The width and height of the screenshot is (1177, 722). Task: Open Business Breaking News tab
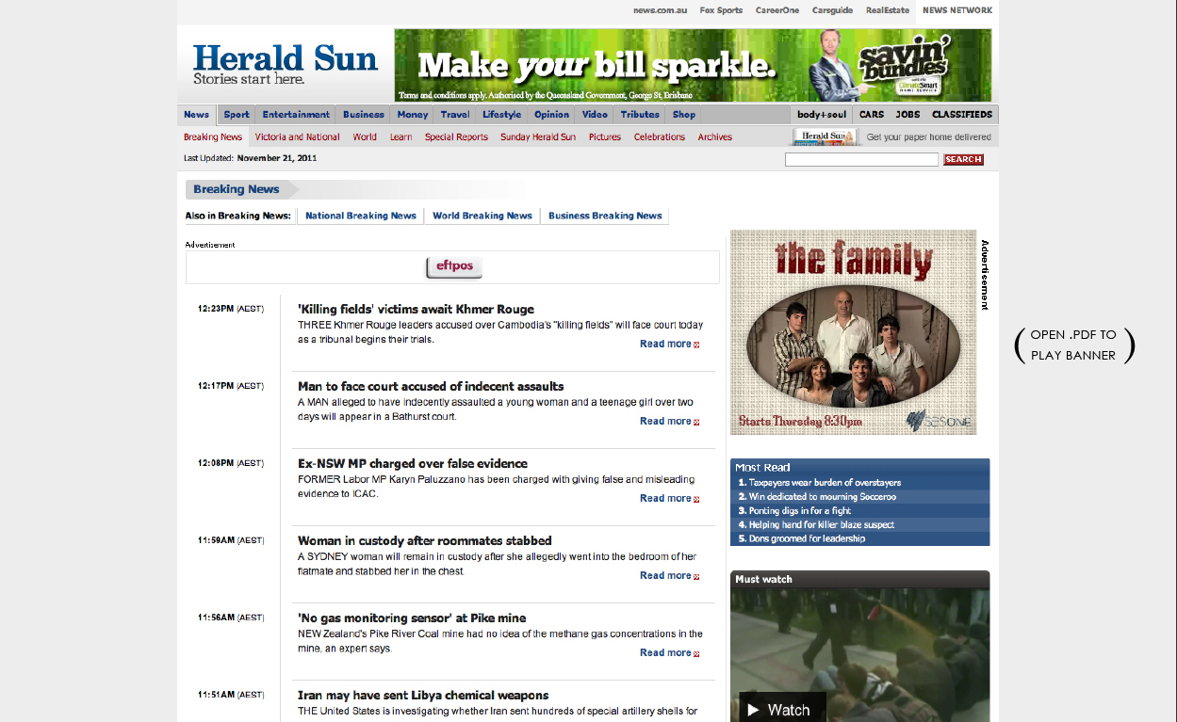coord(605,216)
